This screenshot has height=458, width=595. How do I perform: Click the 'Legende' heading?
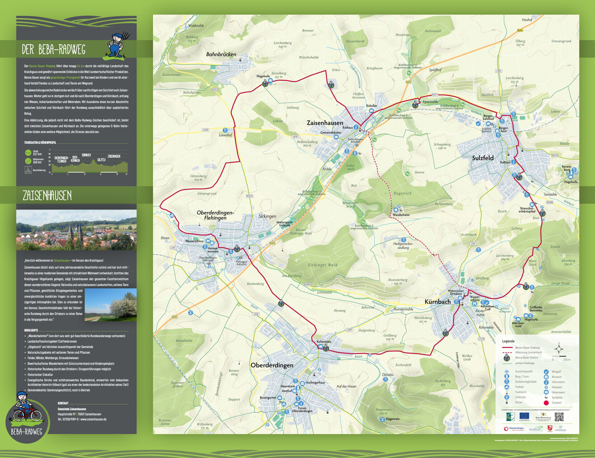click(508, 341)
